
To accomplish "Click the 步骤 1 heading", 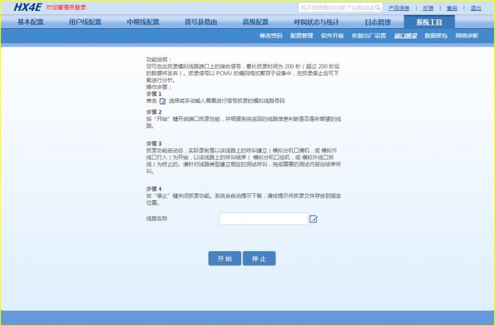I will (x=154, y=94).
